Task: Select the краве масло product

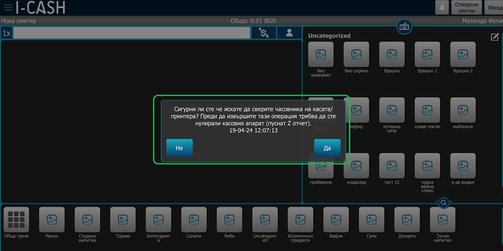Action: [x=428, y=110]
